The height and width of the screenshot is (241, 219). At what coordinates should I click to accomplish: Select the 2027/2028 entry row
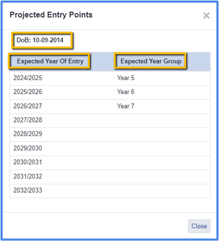click(x=110, y=120)
